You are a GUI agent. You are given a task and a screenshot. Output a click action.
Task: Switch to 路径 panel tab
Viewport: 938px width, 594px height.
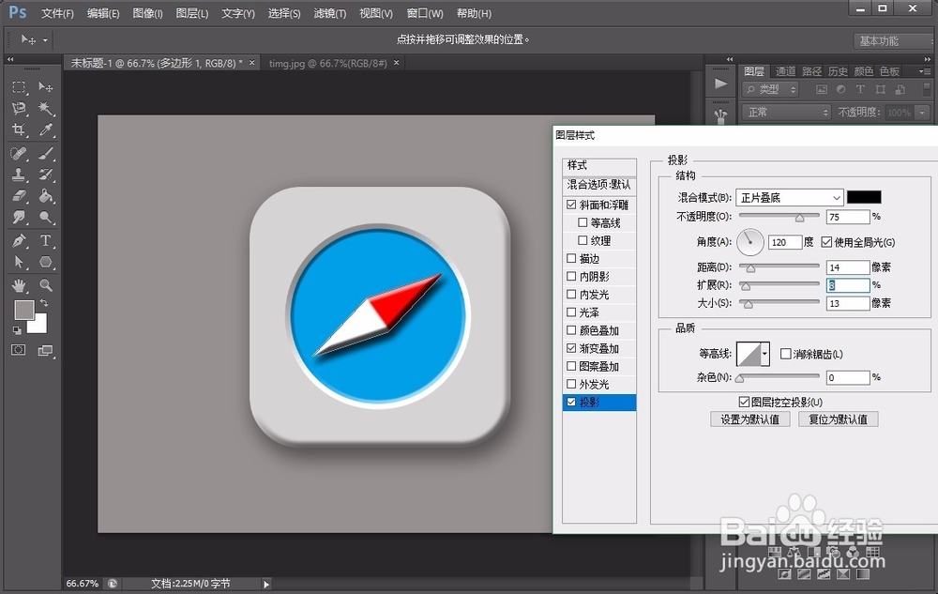click(811, 71)
